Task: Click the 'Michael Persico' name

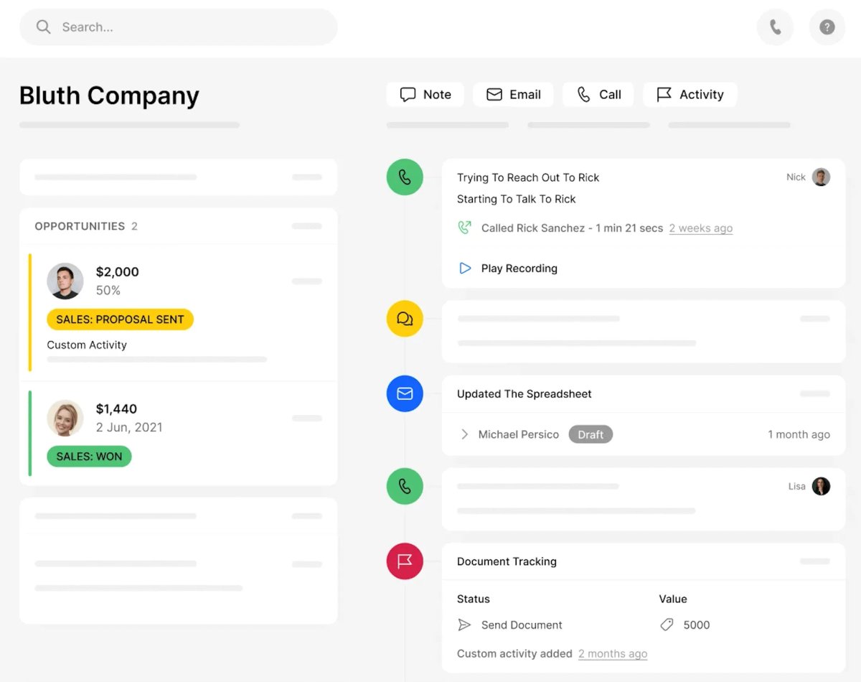Action: pyautogui.click(x=519, y=434)
